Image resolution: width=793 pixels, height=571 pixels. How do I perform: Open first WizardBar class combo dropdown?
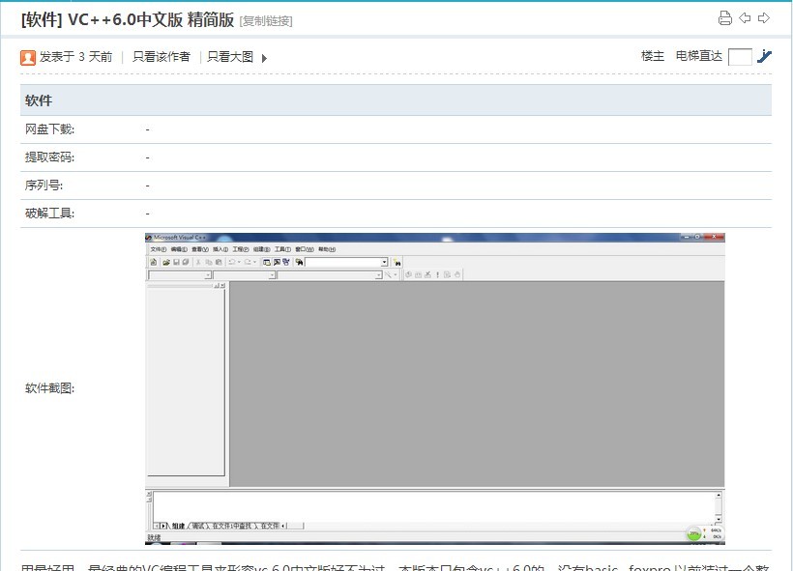208,275
